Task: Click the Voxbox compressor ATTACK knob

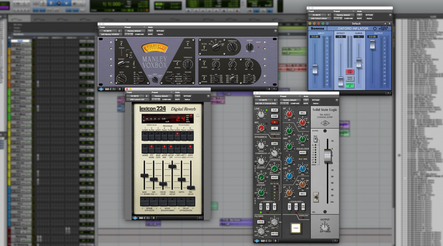Action: click(169, 79)
